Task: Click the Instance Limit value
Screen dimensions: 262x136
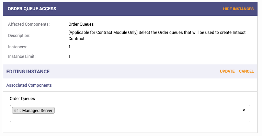Action: [69, 57]
